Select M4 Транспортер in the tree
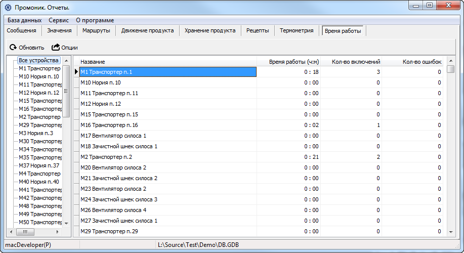The height and width of the screenshot is (253, 464). tap(39, 174)
